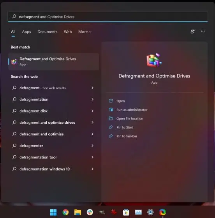Expand arrow for 'defragmentation windows 10'
215x218 pixels.
(x=92, y=169)
